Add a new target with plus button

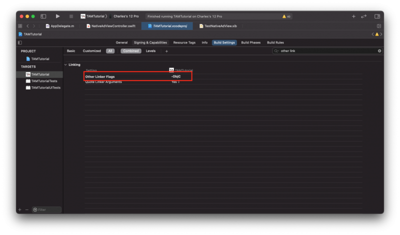coord(20,209)
